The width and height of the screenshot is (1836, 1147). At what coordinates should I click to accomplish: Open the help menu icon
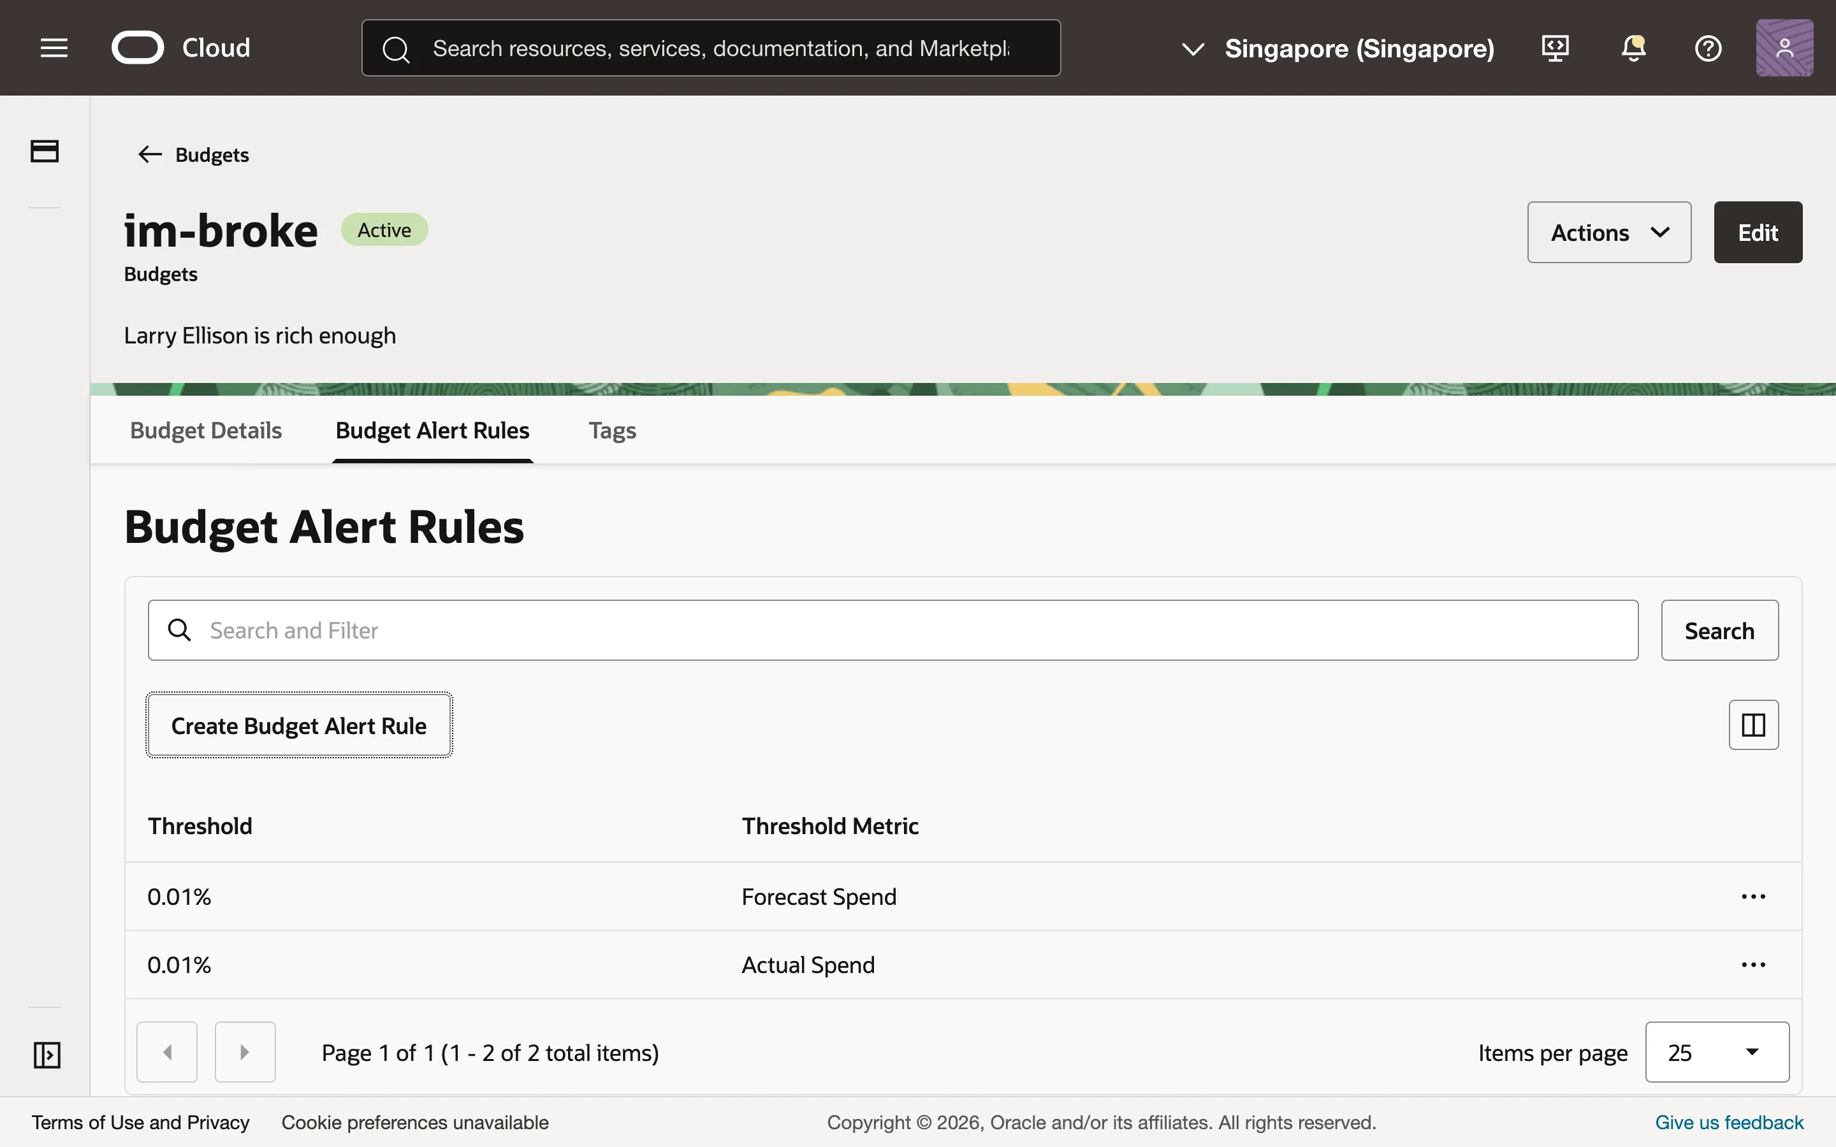pos(1708,48)
